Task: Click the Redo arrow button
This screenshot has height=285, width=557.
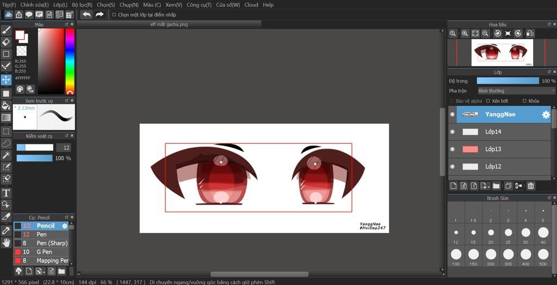Action: click(100, 15)
